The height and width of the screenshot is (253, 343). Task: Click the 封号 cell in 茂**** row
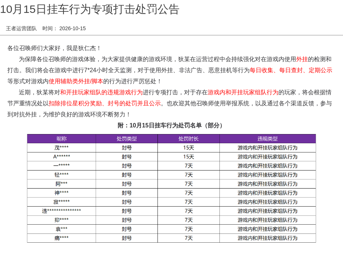click(x=127, y=148)
